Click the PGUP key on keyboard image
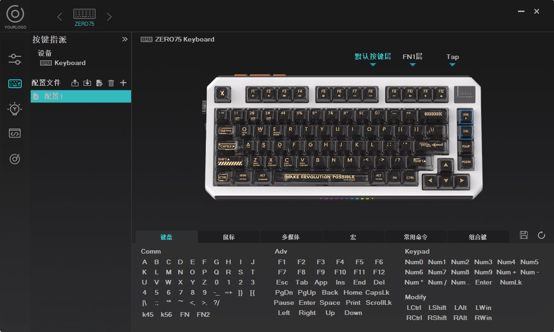Screen dimensions: 554x332 tap(466, 147)
